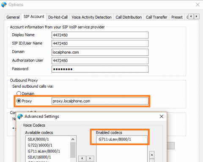This screenshot has width=203, height=162.
Task: Open the Call Transfer tab
Action: click(156, 17)
